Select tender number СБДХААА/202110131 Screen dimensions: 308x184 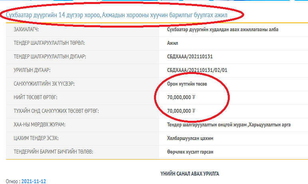pos(189,56)
